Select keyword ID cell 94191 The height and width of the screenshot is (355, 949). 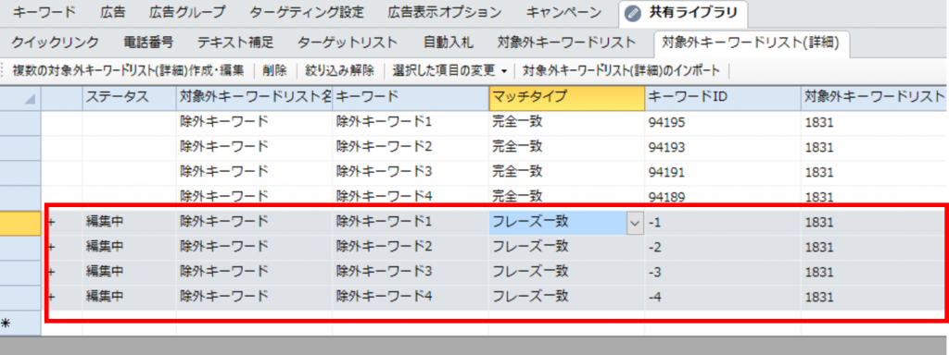click(x=723, y=172)
